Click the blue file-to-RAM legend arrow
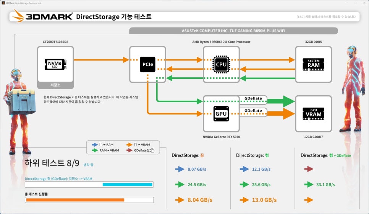The image size is (369, 214). (95, 145)
